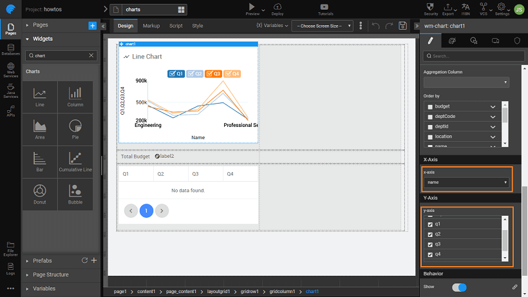Image resolution: width=528 pixels, height=297 pixels.
Task: Switch to the Script tab
Action: click(176, 26)
